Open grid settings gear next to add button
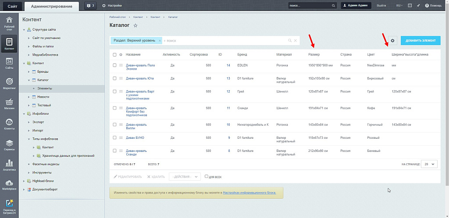The image size is (449, 218). [392, 41]
